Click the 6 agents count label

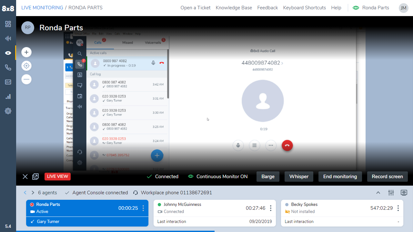[x=47, y=193]
